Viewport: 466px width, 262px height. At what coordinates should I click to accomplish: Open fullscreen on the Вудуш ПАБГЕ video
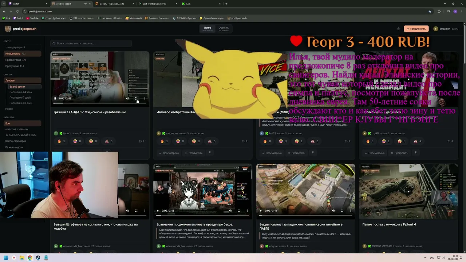342,211
